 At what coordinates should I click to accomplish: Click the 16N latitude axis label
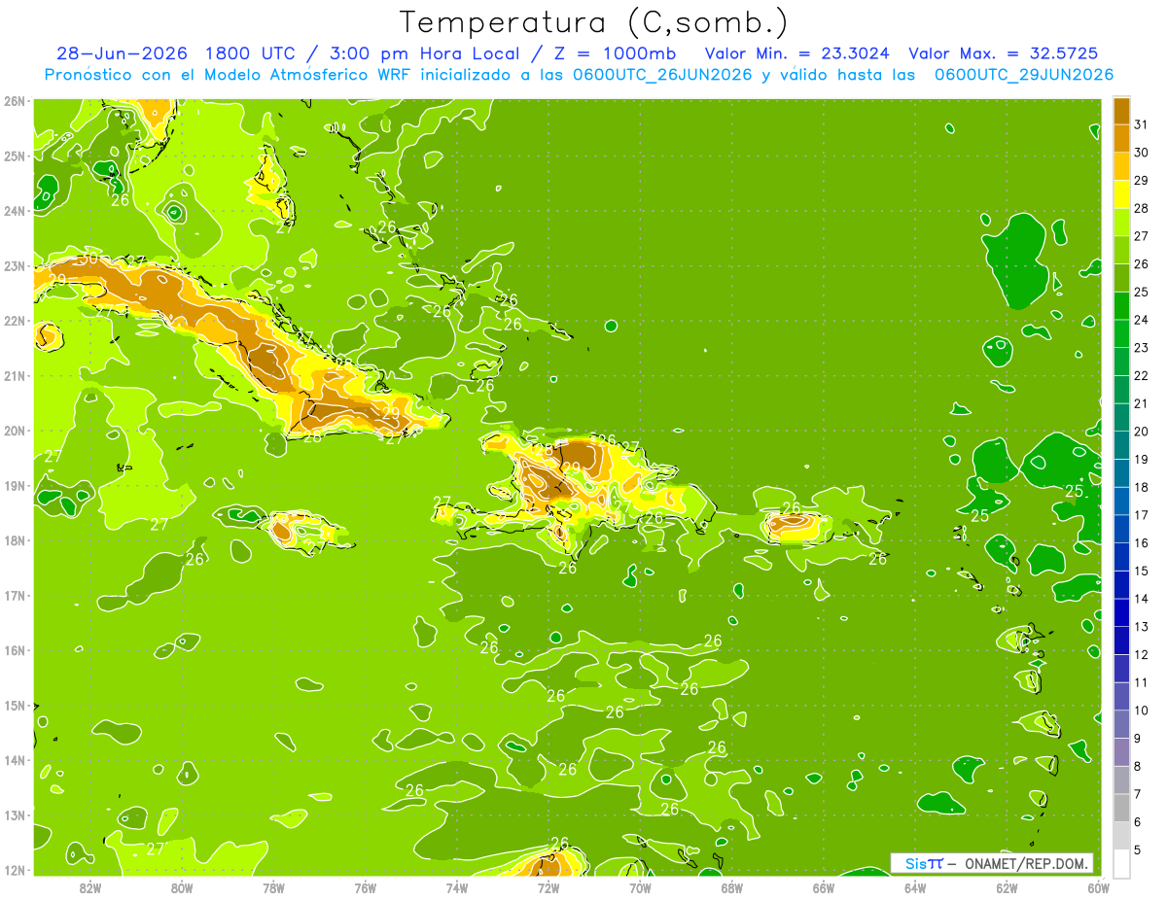click(x=15, y=650)
